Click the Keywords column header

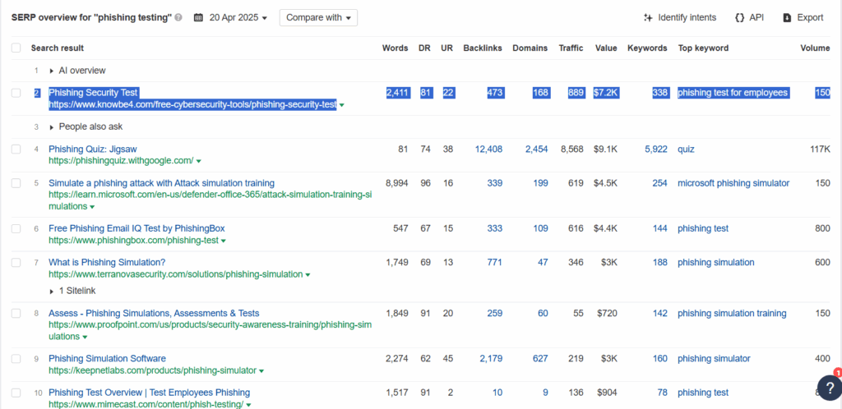[647, 48]
